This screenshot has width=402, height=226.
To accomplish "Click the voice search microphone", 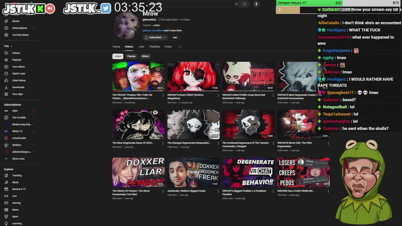I will coord(256,4).
